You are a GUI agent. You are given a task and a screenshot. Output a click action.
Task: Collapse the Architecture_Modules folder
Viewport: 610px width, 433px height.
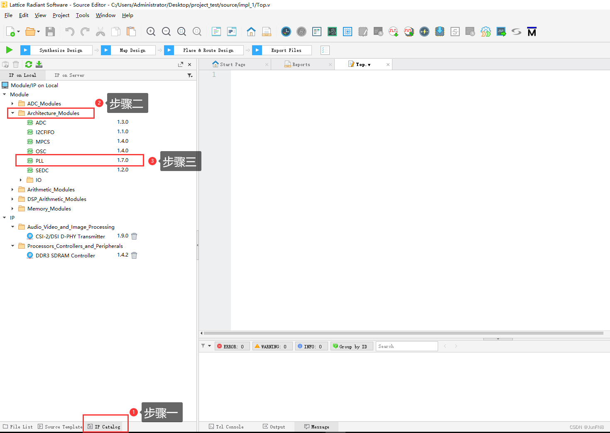pos(12,113)
